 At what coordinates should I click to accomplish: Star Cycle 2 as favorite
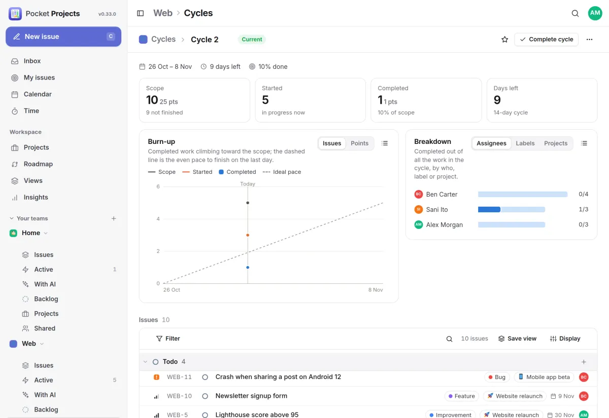tap(504, 40)
